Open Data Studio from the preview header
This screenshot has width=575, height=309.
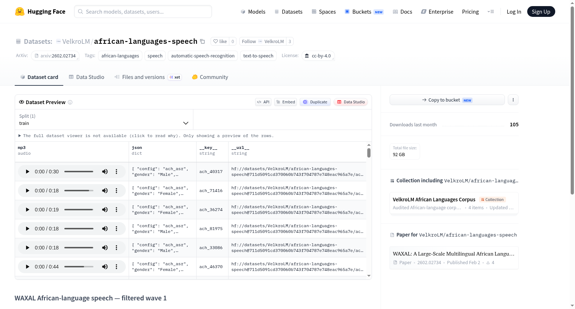point(351,102)
